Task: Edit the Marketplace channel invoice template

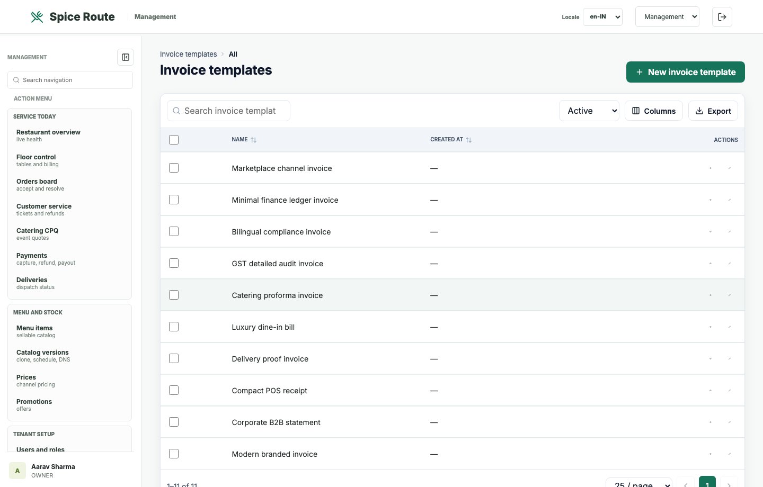Action: (x=730, y=168)
